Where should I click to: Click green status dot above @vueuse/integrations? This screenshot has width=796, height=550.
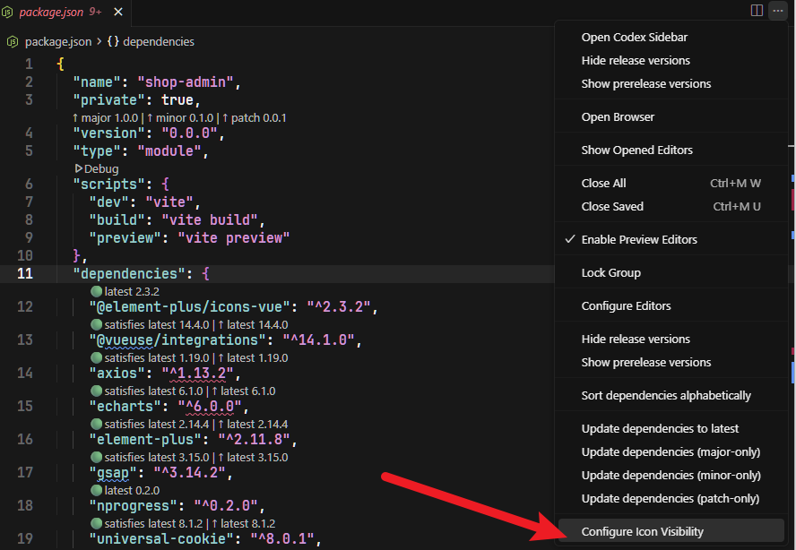pos(97,324)
